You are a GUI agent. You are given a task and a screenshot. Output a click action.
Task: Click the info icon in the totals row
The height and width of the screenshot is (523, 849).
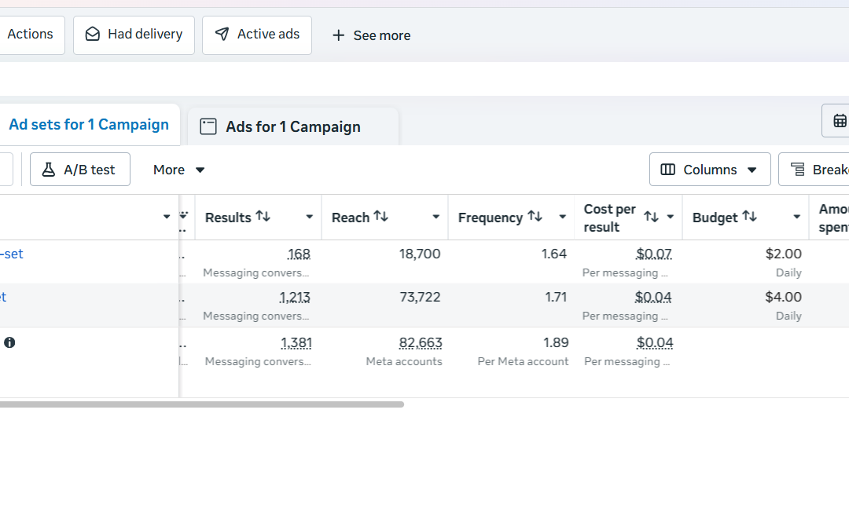coord(9,342)
